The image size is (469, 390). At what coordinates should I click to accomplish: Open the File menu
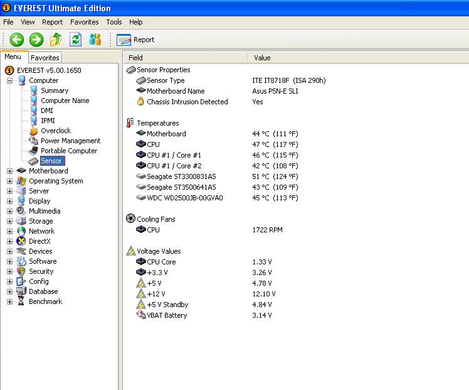point(8,22)
